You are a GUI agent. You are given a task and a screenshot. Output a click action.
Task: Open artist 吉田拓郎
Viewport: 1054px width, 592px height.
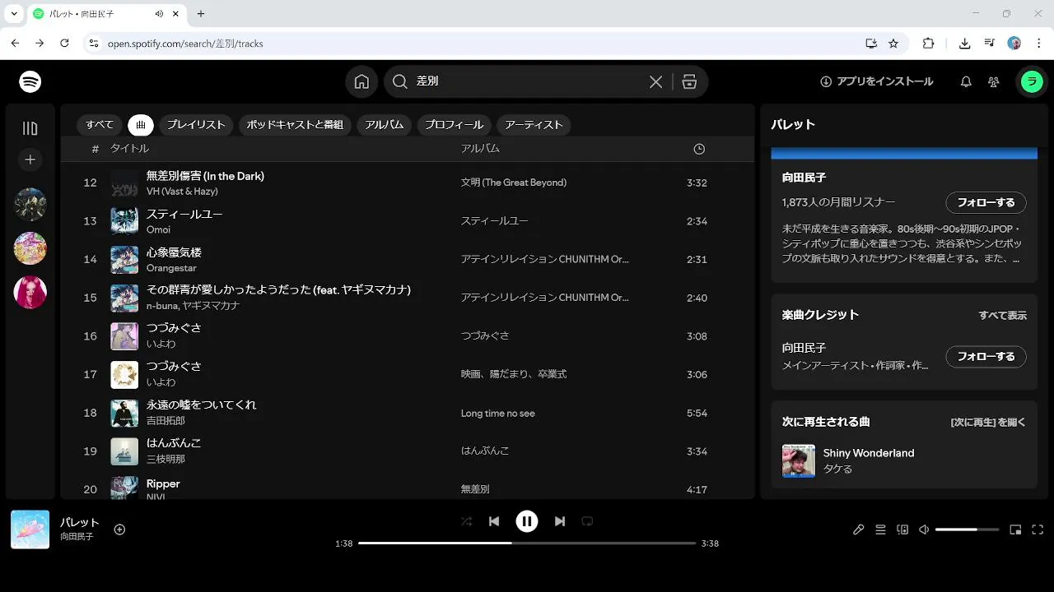166,420
